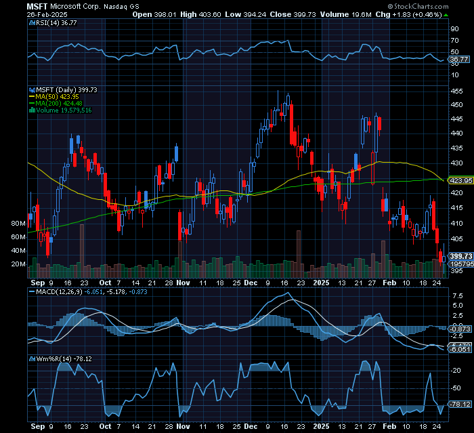Click the MA(50) yellow legend swatch
The height and width of the screenshot is (433, 474).
[31, 96]
